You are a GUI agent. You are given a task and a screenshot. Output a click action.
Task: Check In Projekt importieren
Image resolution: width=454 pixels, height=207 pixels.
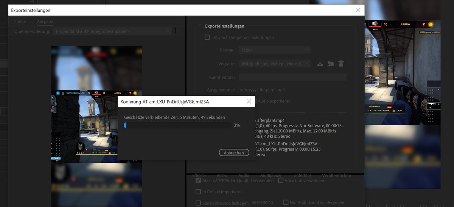198,191
